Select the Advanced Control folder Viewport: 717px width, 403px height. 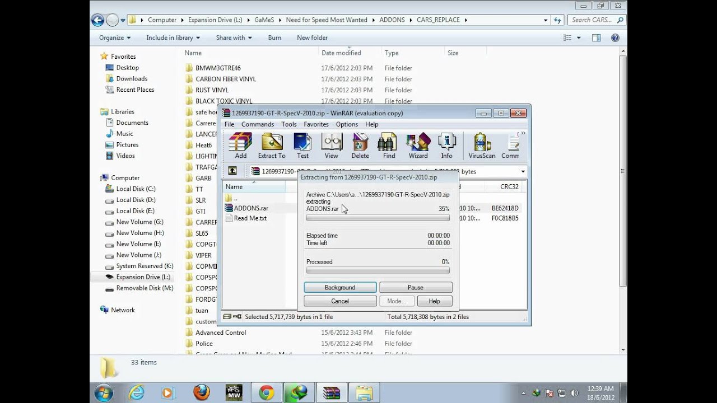[221, 332]
